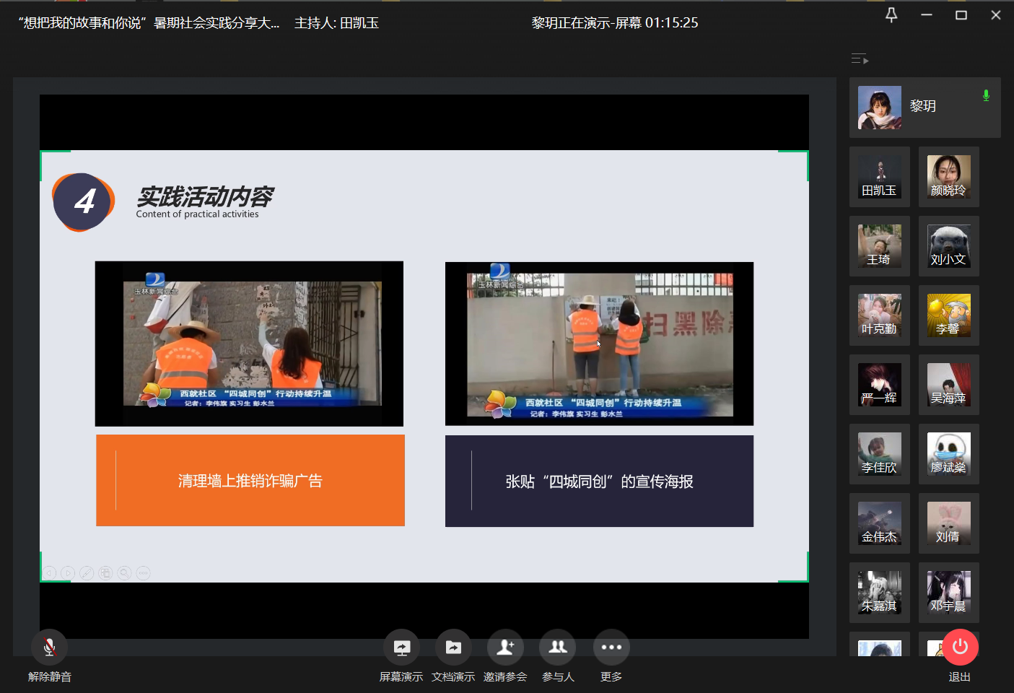Pin the meeting window on top
Viewport: 1014px width, 693px height.
point(891,15)
